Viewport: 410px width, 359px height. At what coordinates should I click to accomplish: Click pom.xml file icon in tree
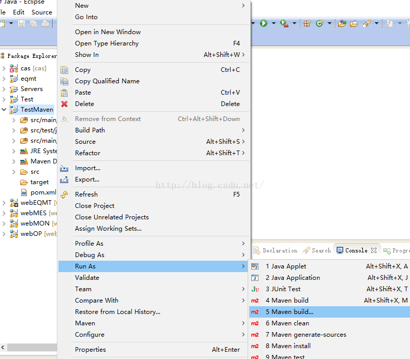(x=24, y=193)
